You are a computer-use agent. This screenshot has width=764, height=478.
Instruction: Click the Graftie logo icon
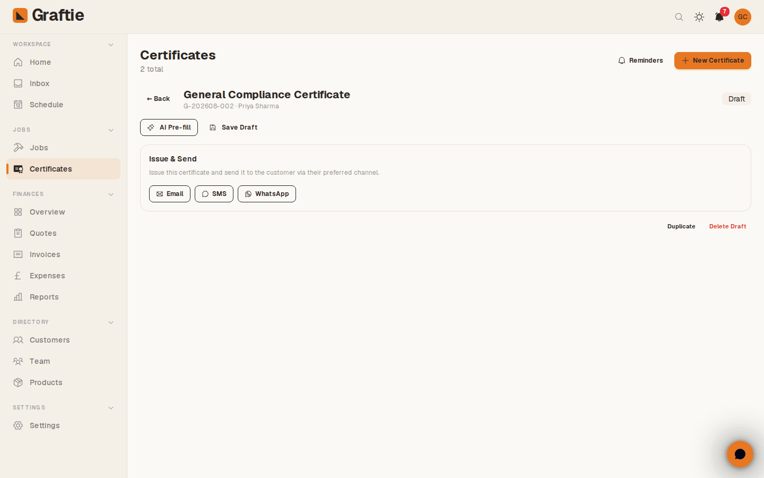click(20, 15)
